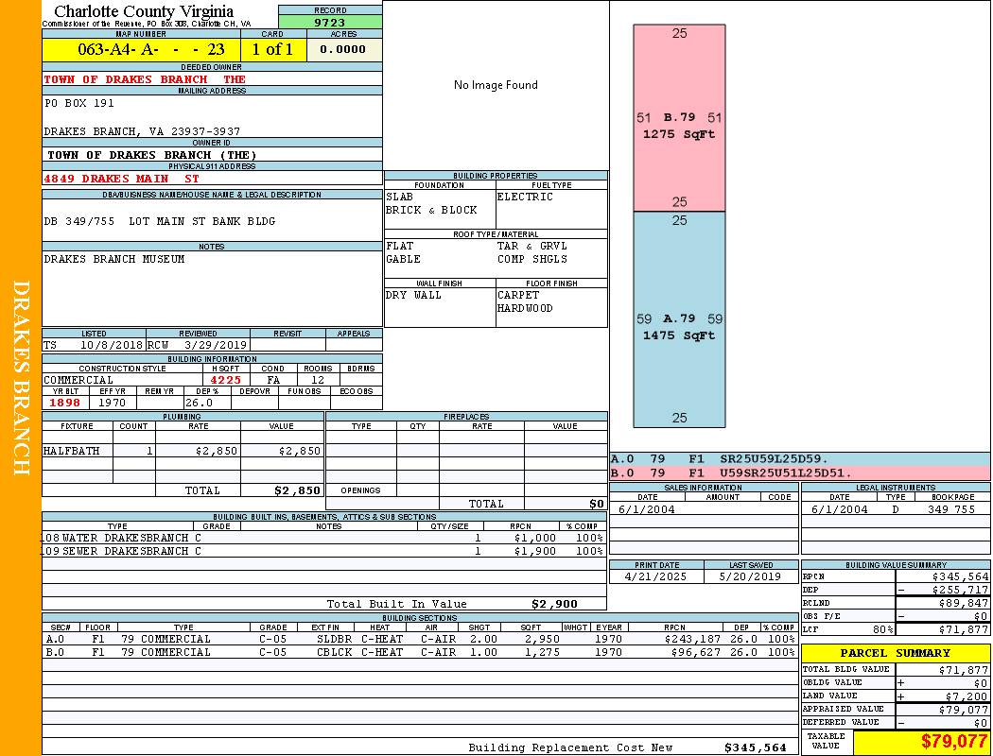Select the 108 Water Drakesbranch built-in row
Image resolution: width=993 pixels, height=756 pixels.
pos(322,538)
